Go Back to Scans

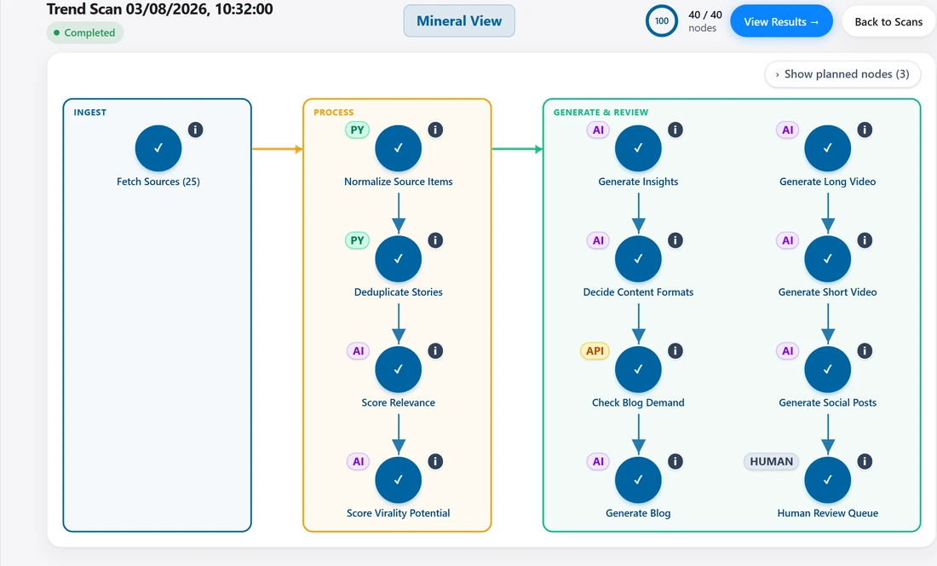[888, 21]
